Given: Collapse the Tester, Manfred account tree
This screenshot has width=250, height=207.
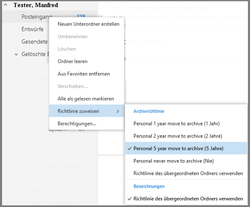Looking at the screenshot, I should (x=5, y=5).
